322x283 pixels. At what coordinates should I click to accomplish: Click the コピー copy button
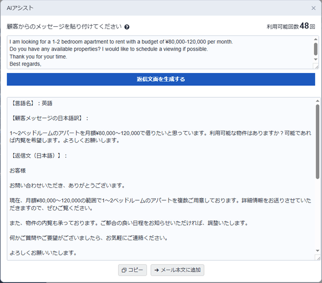coord(132,270)
